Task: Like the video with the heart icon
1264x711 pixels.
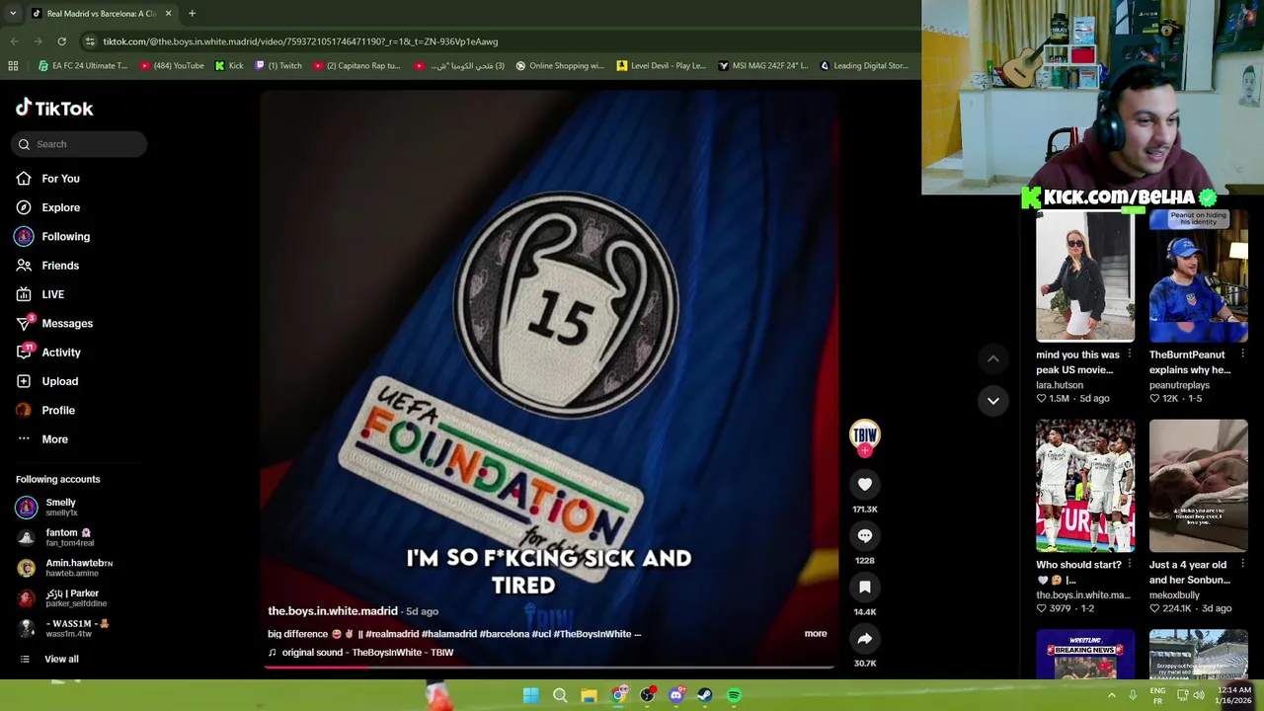Action: [x=864, y=484]
